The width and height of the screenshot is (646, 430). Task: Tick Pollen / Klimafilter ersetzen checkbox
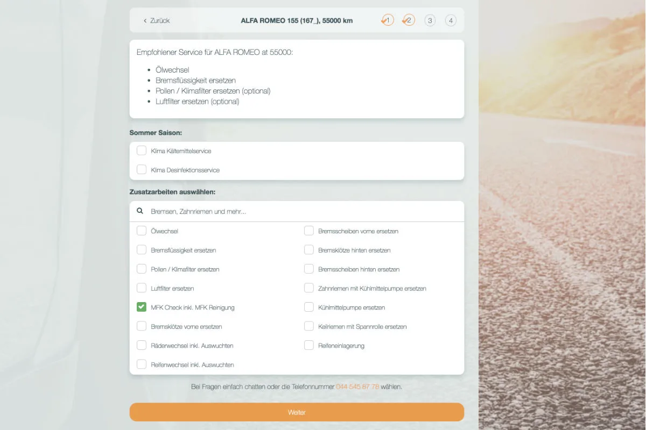[142, 269]
